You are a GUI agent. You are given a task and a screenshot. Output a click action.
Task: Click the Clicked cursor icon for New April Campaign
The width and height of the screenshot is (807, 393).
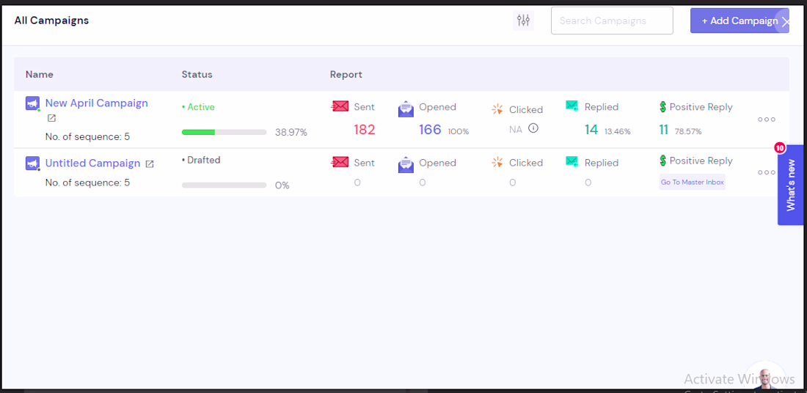pyautogui.click(x=497, y=109)
